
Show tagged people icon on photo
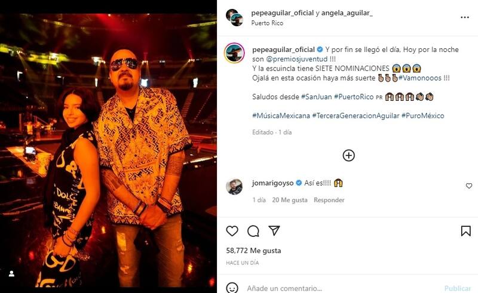(x=11, y=273)
